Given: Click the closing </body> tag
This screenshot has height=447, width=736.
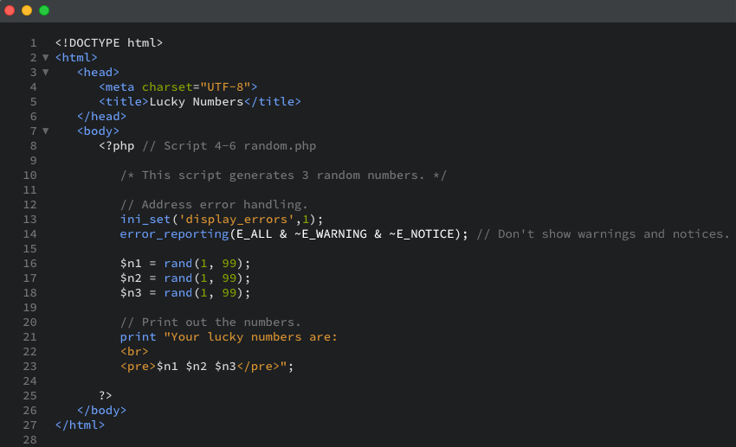Looking at the screenshot, I should [x=101, y=411].
